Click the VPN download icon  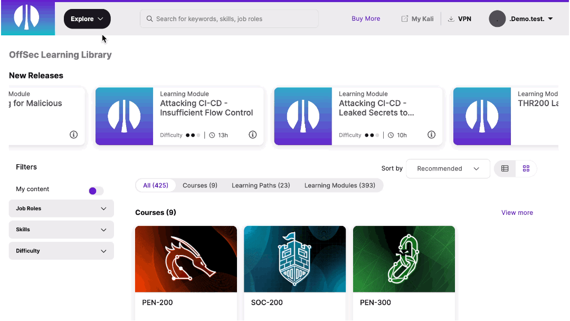point(451,18)
